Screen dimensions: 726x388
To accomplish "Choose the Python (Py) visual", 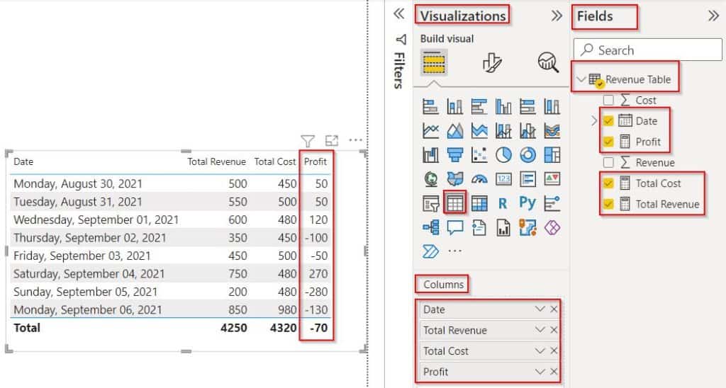I will click(527, 202).
